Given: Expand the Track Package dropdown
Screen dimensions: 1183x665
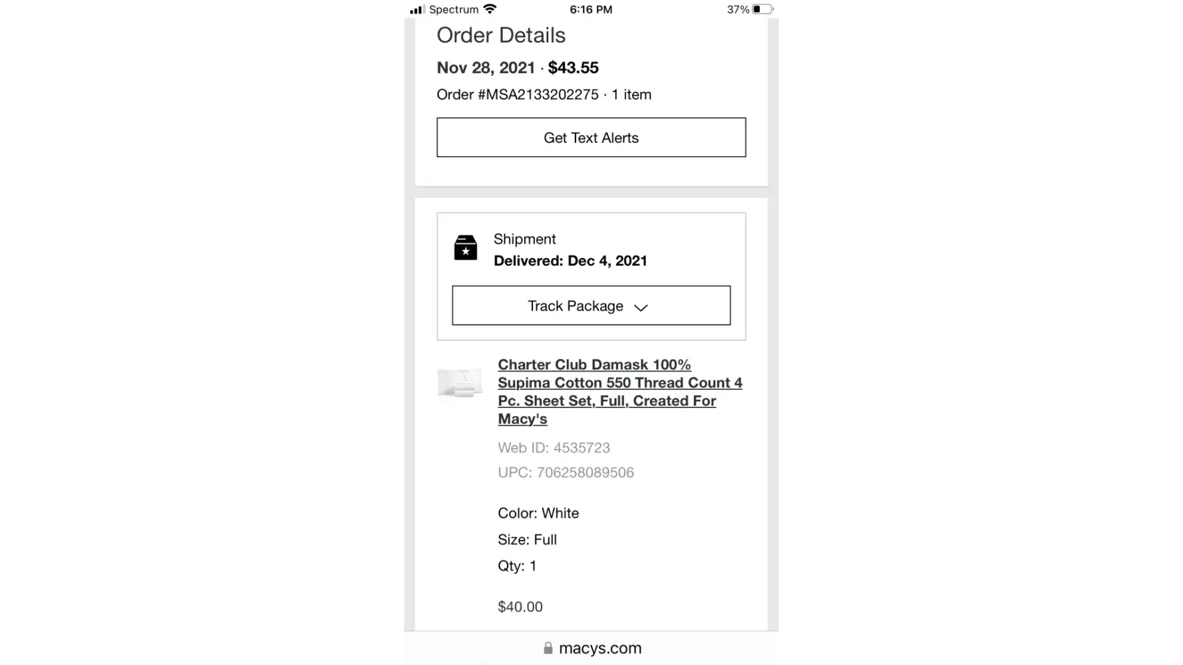Looking at the screenshot, I should click(x=591, y=305).
